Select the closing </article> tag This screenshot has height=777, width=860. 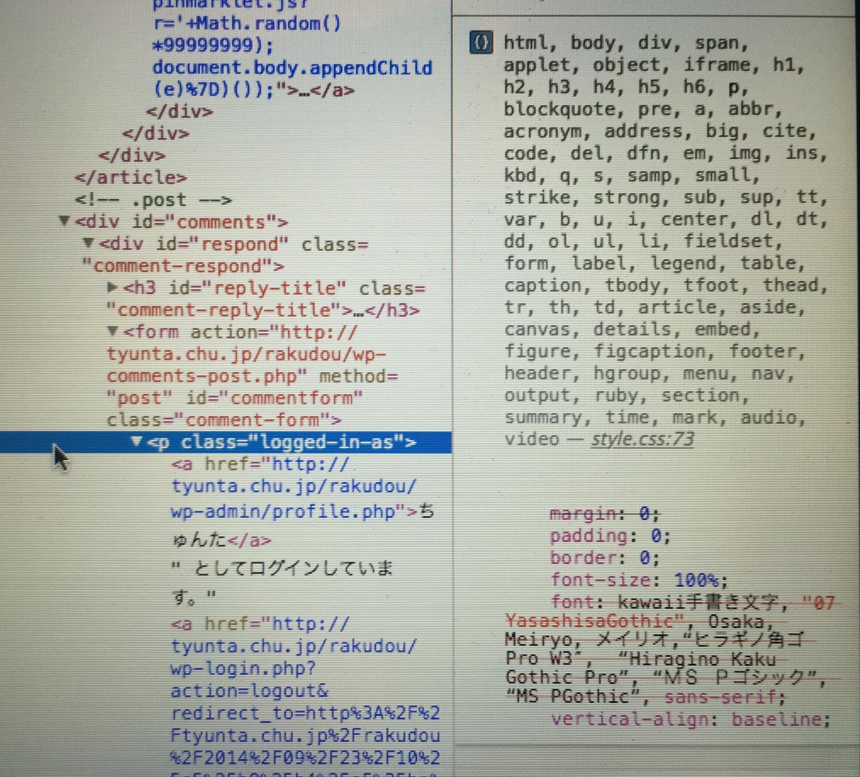(x=131, y=177)
